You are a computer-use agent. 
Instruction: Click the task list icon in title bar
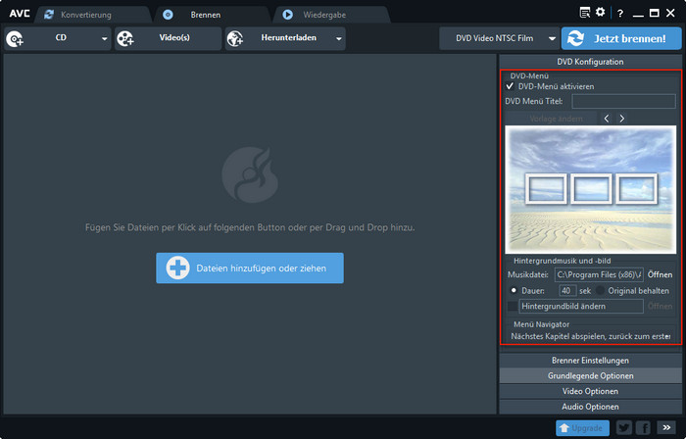click(584, 13)
